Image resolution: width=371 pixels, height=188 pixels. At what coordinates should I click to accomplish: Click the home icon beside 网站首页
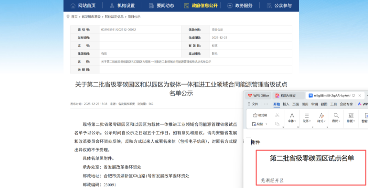(x=73, y=6)
